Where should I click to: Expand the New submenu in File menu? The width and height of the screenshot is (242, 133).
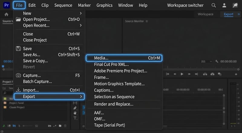(x=49, y=13)
